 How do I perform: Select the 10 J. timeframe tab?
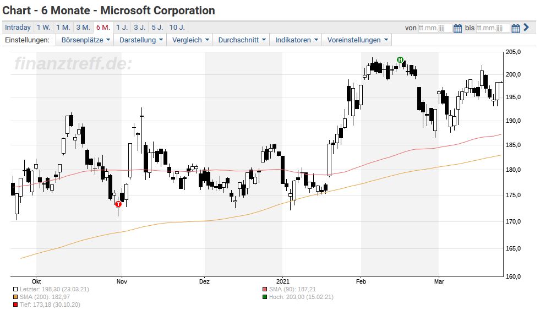point(177,27)
